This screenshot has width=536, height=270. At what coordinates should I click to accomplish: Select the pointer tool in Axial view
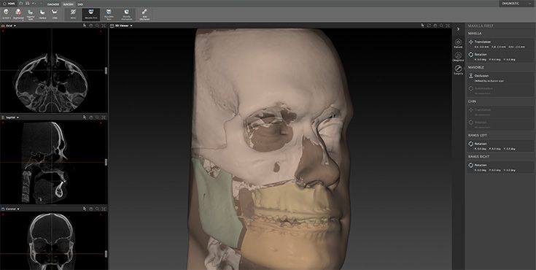85,26
